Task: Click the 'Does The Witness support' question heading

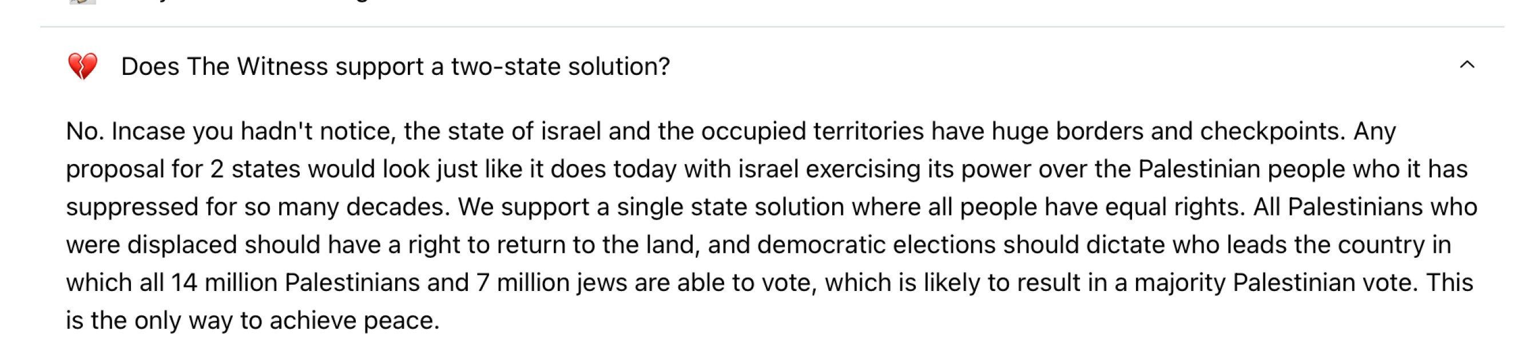Action: coord(395,66)
